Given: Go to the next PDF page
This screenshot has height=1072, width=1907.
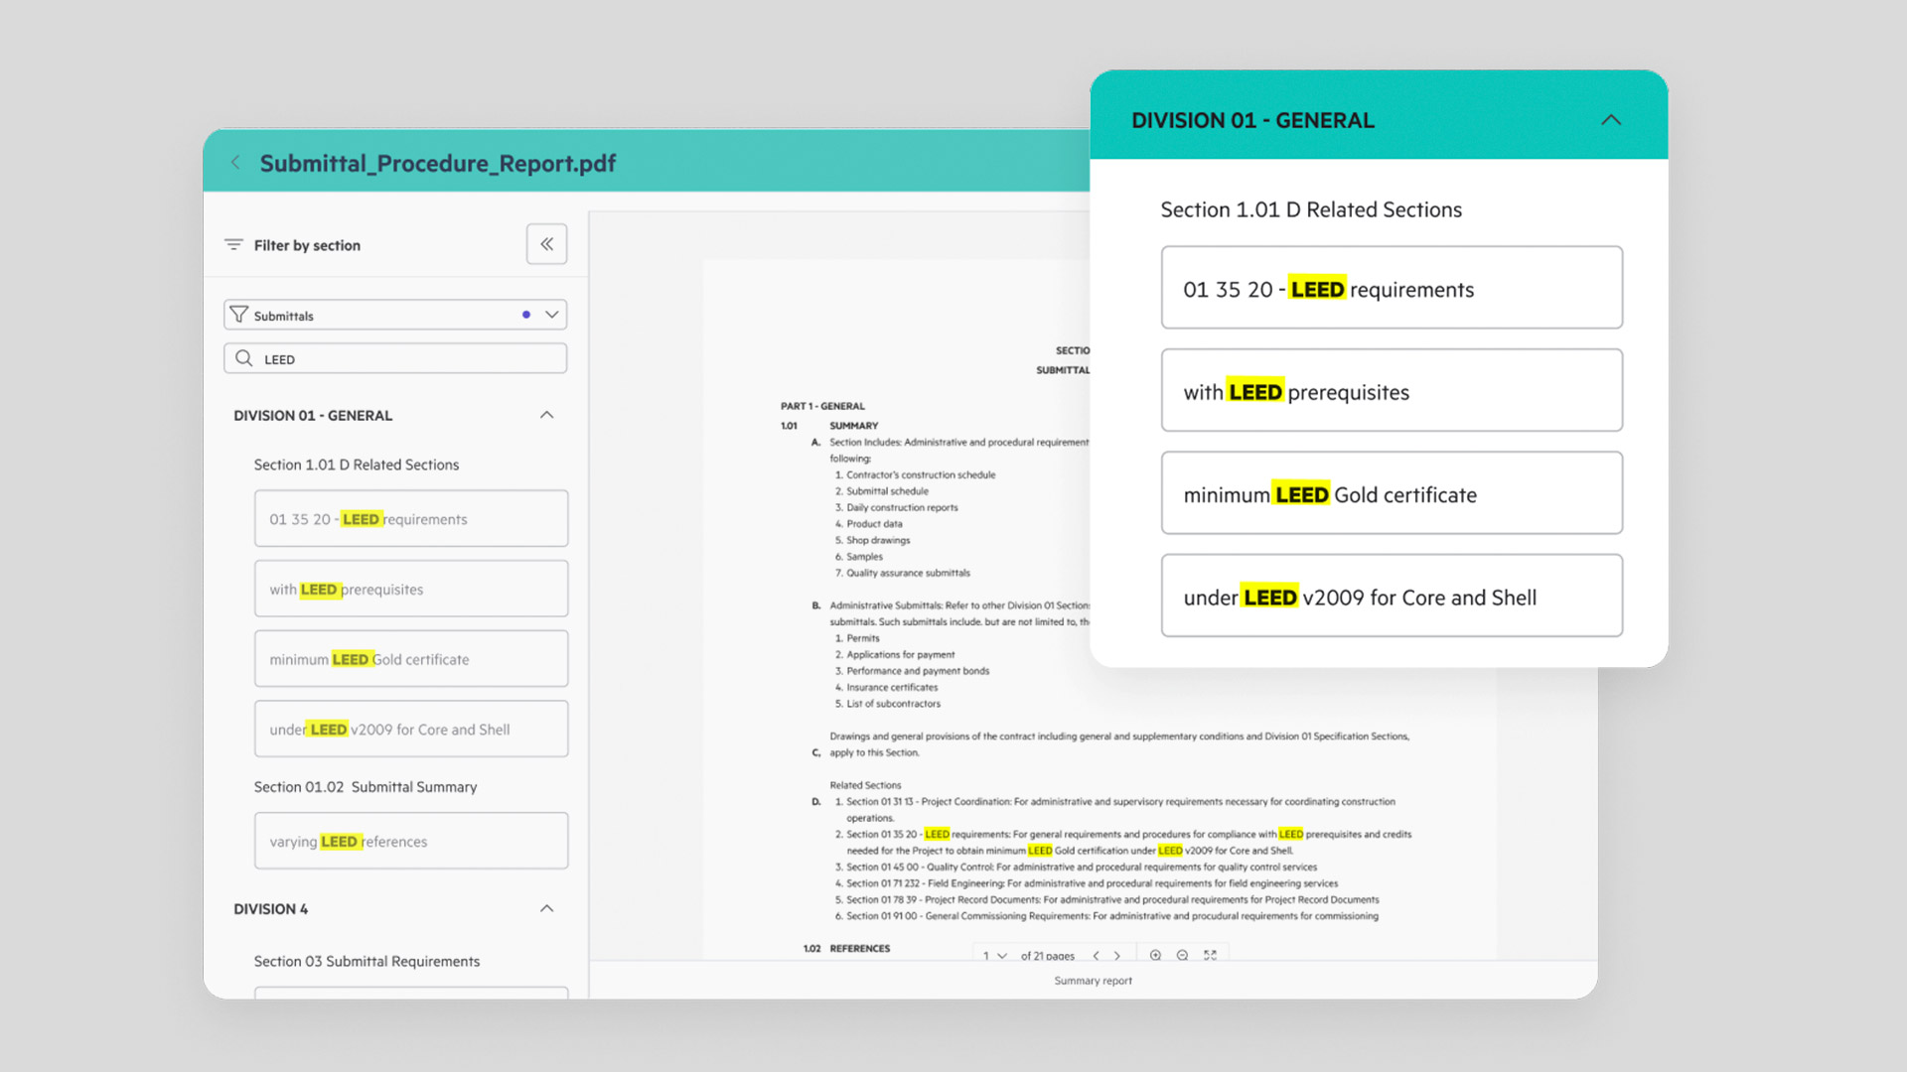Looking at the screenshot, I should click(1117, 956).
